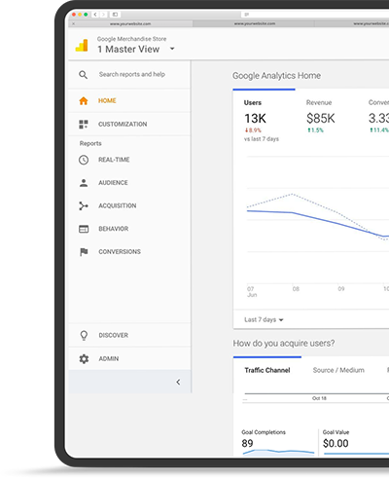
Task: Open the AUDIENCE reports
Action: [113, 183]
